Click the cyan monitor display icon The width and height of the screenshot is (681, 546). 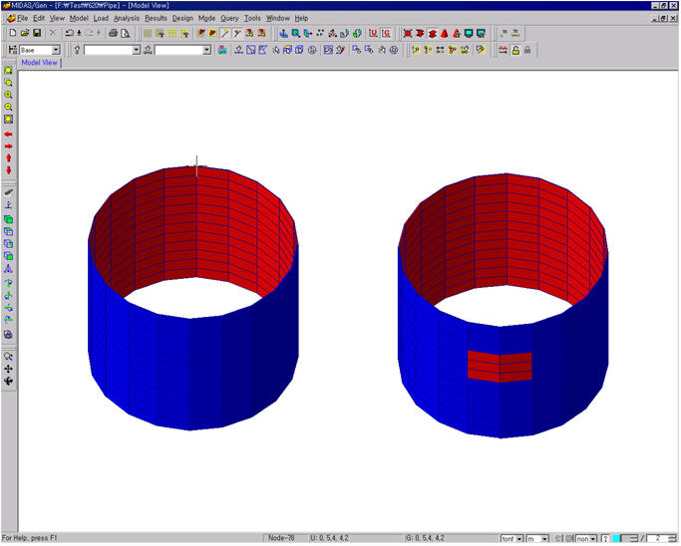[x=469, y=33]
